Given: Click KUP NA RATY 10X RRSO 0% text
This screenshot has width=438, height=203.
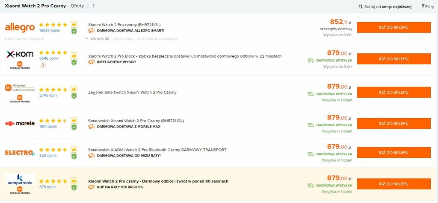Looking at the screenshot, I should click(x=120, y=187).
